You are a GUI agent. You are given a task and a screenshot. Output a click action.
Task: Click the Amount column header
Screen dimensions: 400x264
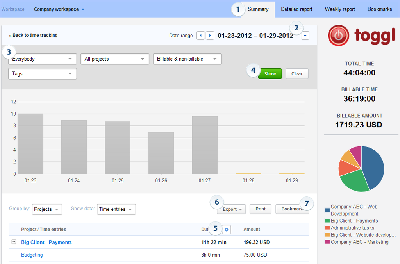252,229
